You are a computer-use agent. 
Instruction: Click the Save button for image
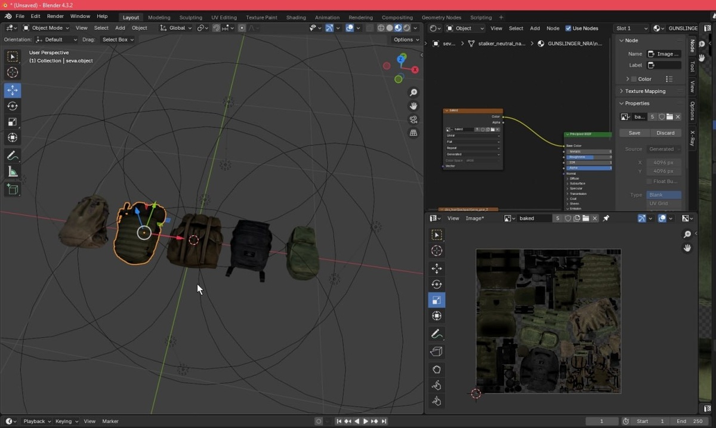point(634,133)
